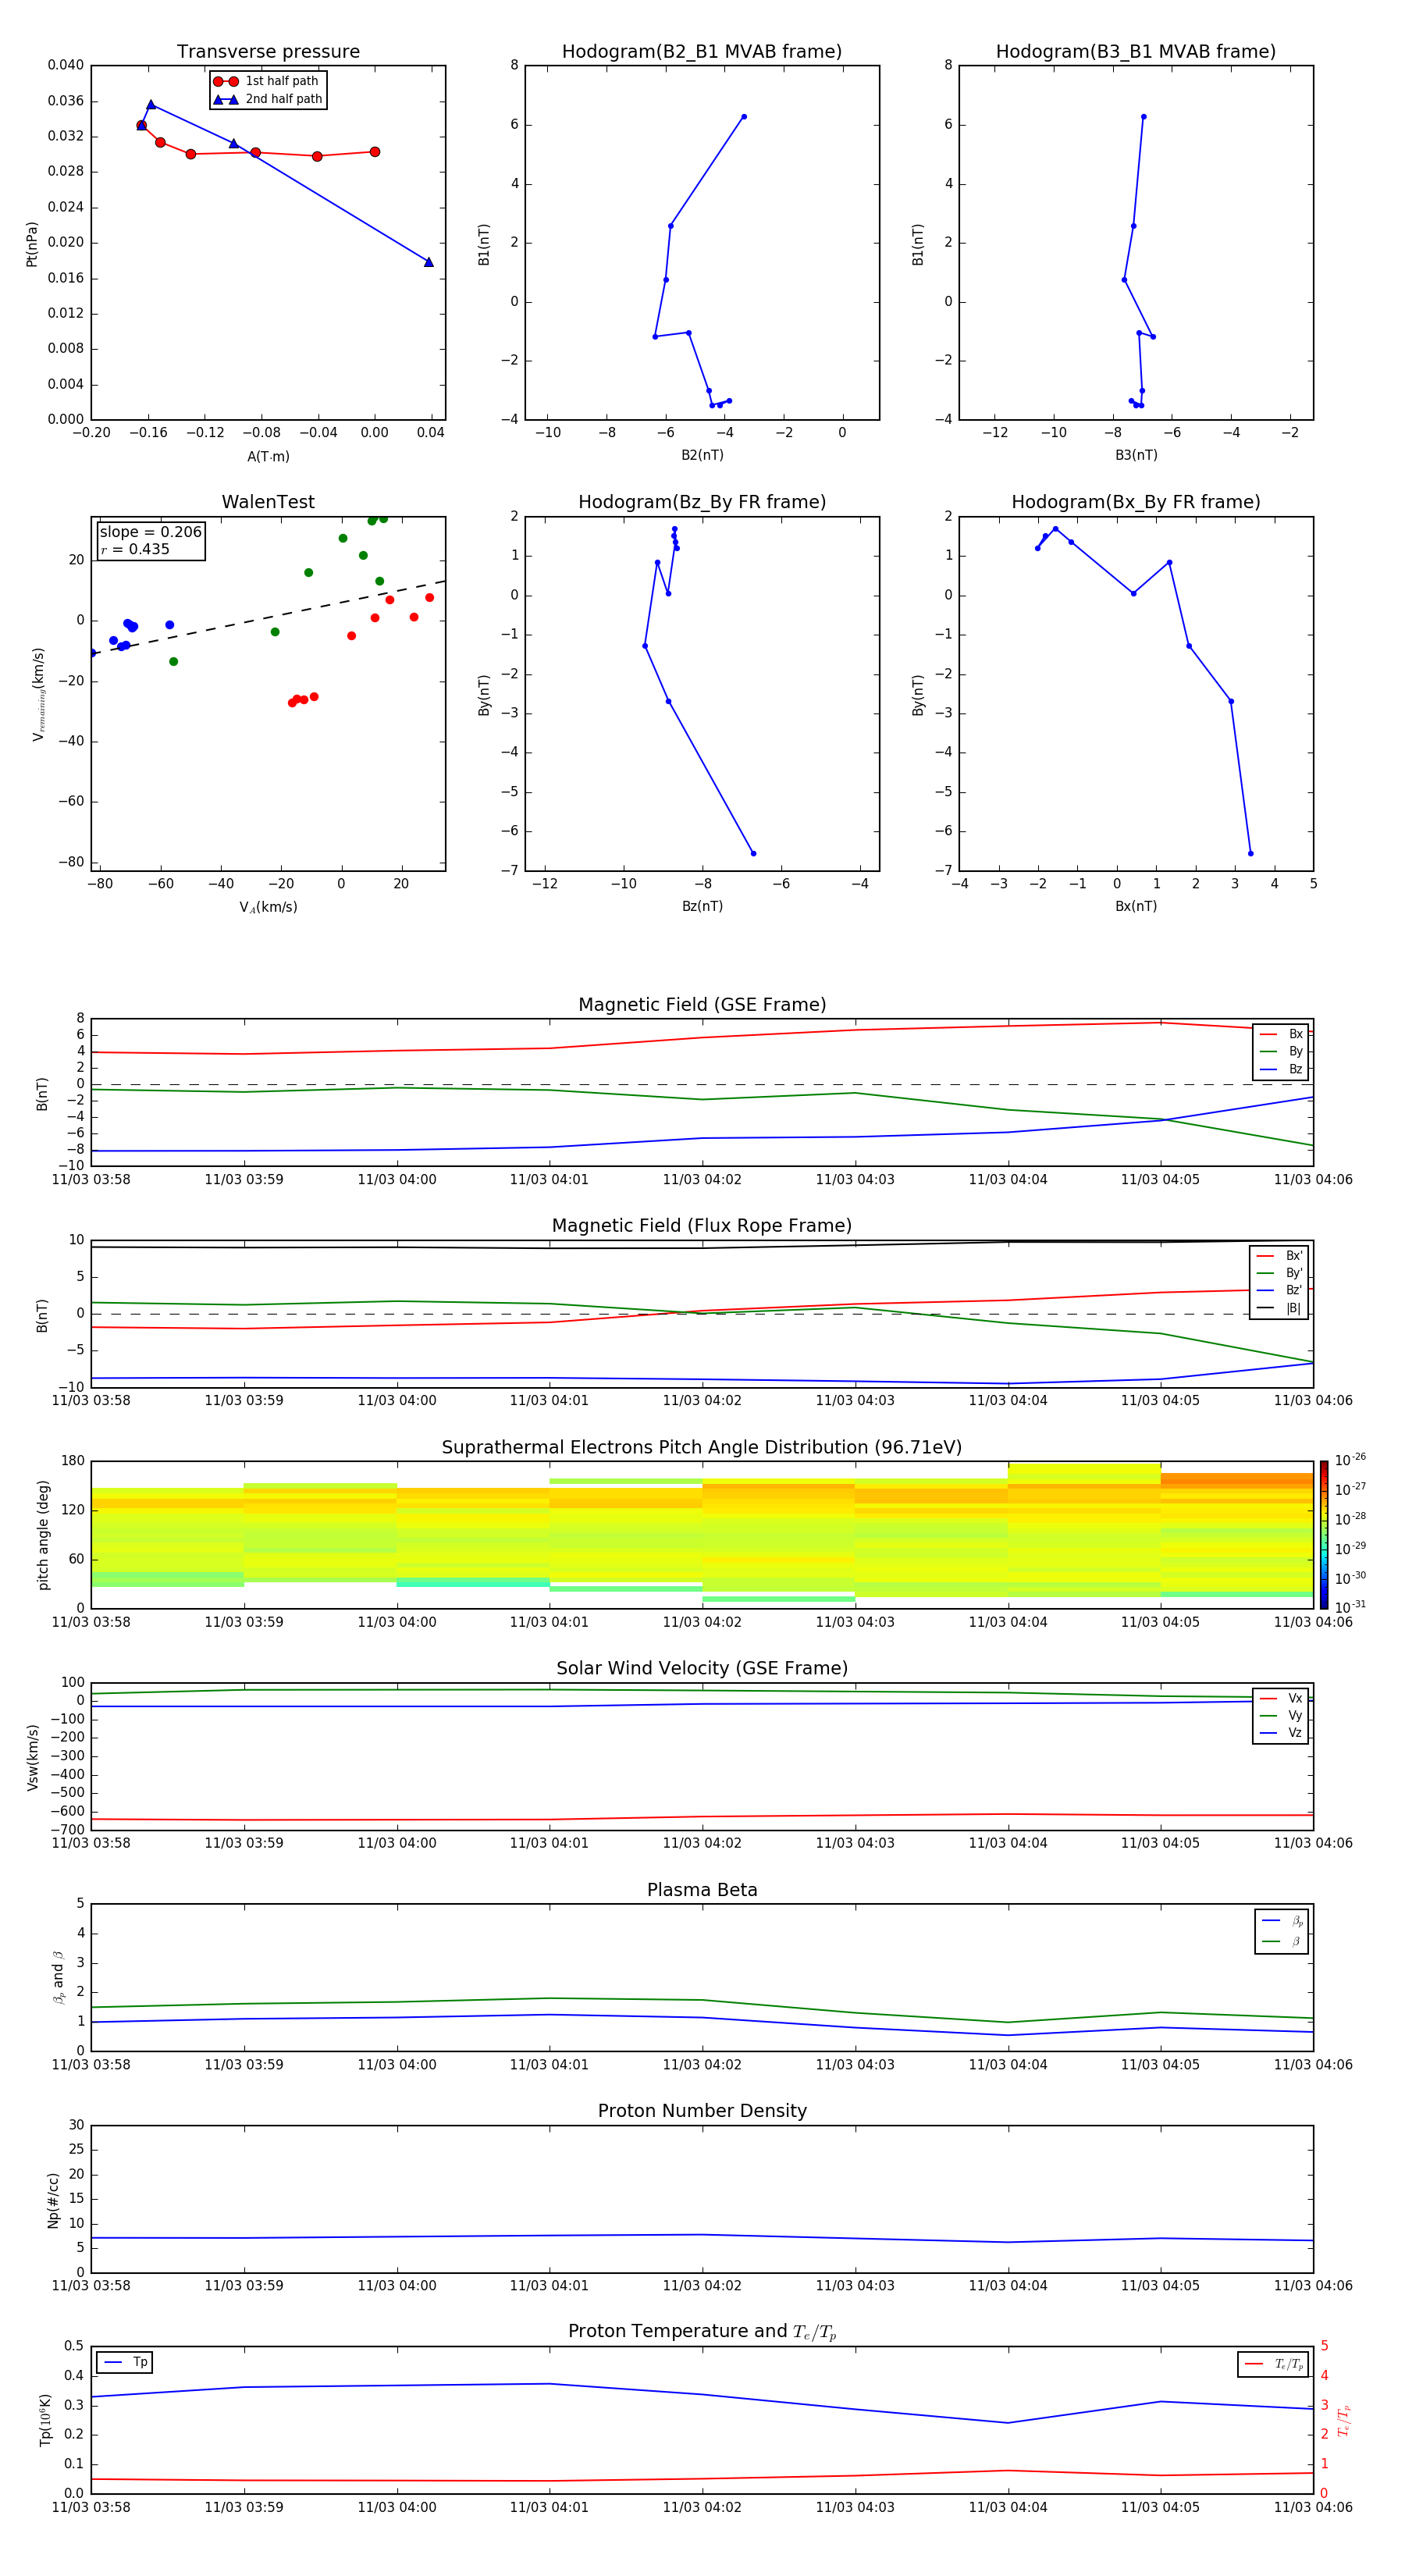The image size is (1405, 2576).
Task: Select the "By'" legend entry in Flux Rope plot
Action: pos(1279,1273)
